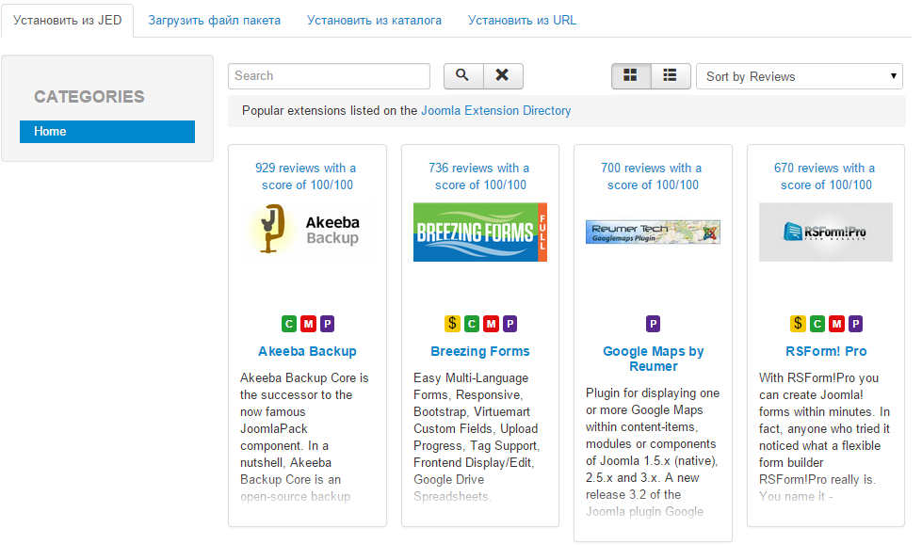Open the Sort by Reviews dropdown
This screenshot has height=545, width=922.
[800, 76]
